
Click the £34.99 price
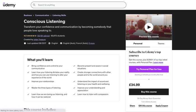(x=134, y=85)
